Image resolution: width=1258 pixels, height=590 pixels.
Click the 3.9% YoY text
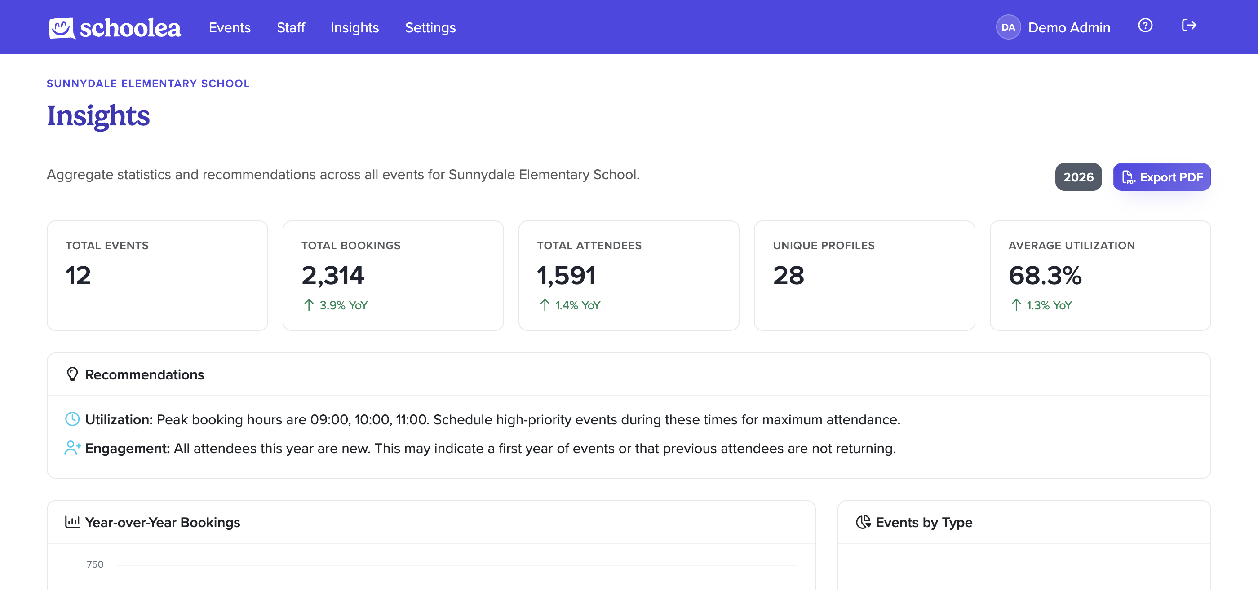(343, 305)
